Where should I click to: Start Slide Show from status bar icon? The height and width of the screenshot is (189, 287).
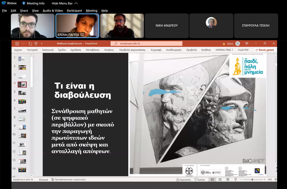(235, 180)
